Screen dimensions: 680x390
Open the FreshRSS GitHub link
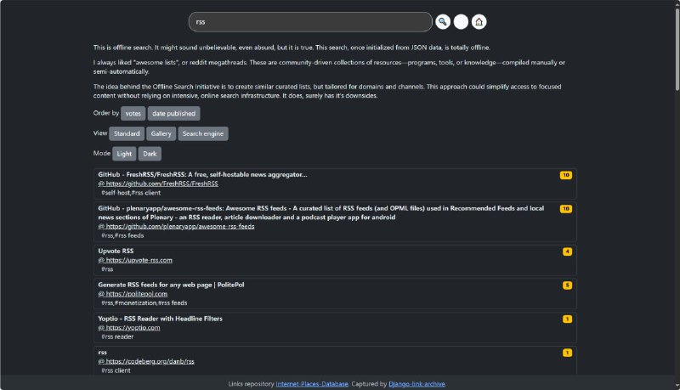(x=162, y=184)
